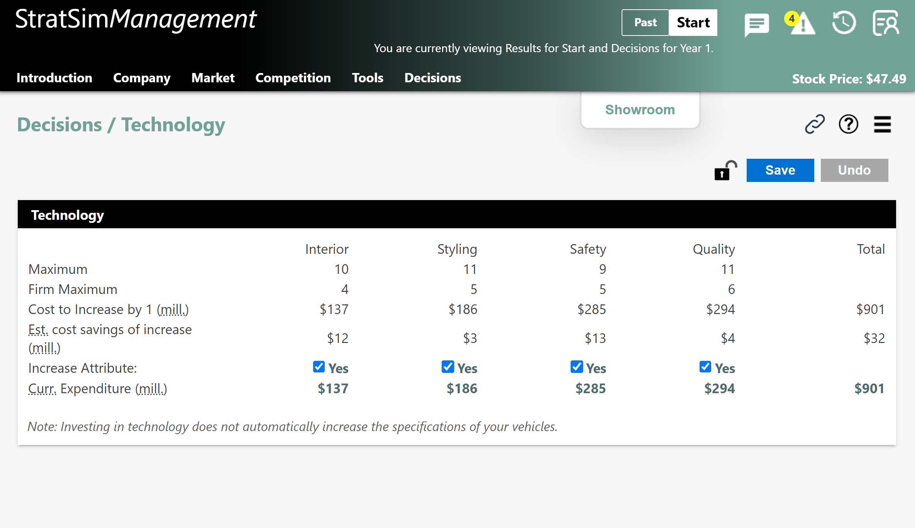
Task: Switch to the Past results tab
Action: 645,22
